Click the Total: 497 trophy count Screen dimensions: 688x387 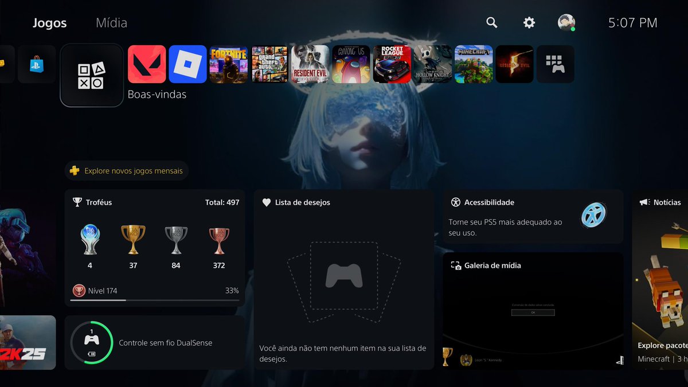222,202
